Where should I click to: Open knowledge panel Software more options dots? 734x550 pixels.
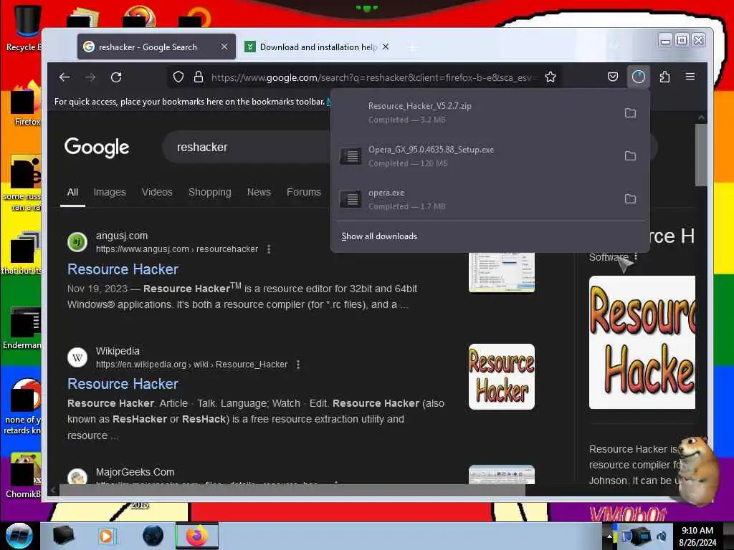coord(636,257)
